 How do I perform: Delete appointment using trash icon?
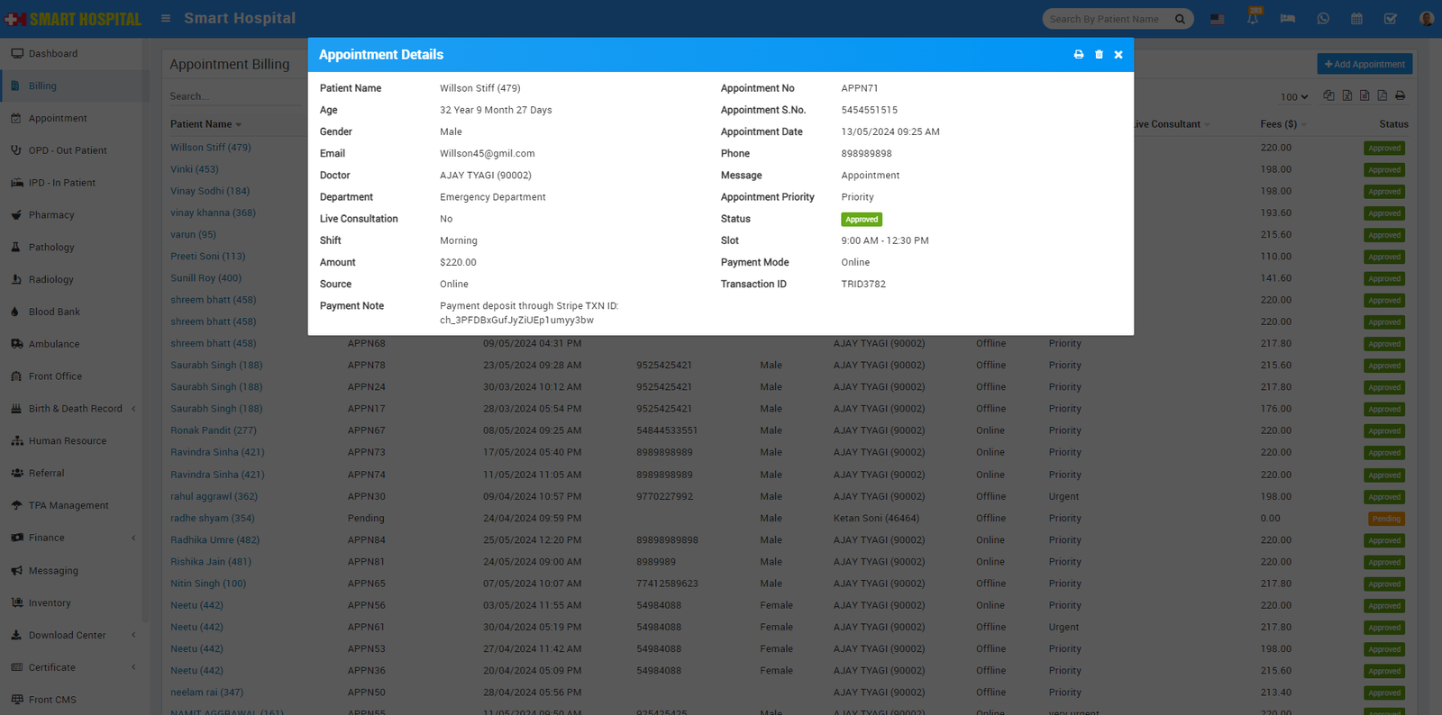(1099, 55)
